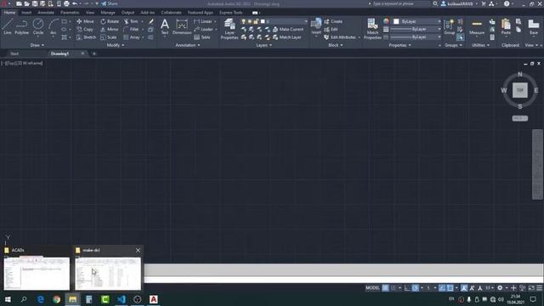Screen dimensions: 544x306
Task: Click the Group tool
Action: pyautogui.click(x=450, y=26)
